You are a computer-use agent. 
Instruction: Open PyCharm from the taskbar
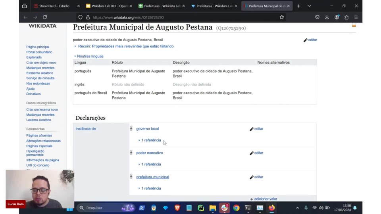[x=201, y=208]
